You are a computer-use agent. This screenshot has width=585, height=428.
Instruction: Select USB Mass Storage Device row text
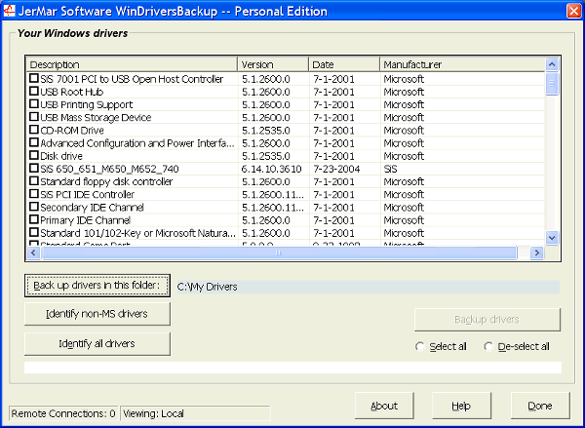click(x=96, y=118)
